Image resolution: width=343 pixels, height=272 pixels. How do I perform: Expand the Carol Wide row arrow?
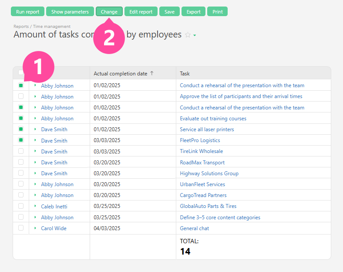[35, 228]
